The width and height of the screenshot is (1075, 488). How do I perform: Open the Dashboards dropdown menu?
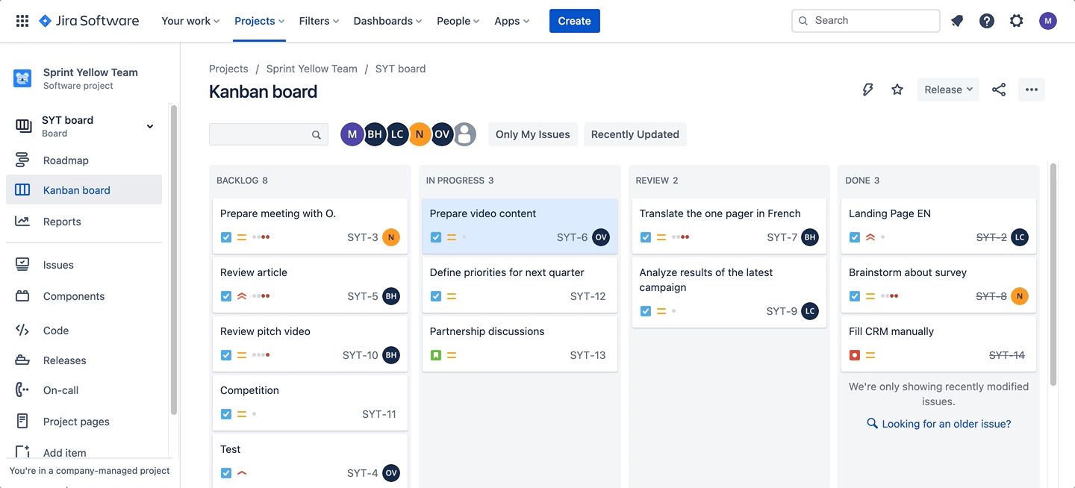coord(387,21)
